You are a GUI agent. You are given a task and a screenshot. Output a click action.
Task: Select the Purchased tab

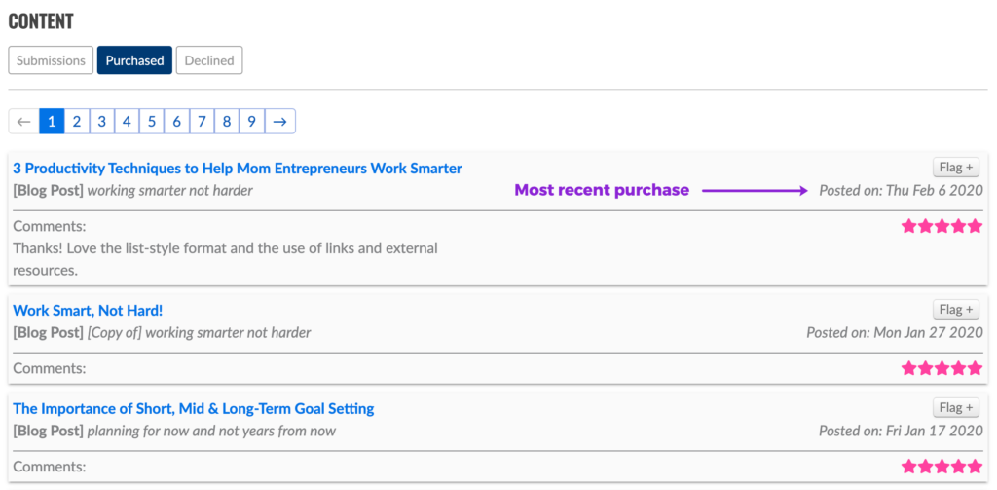(134, 60)
